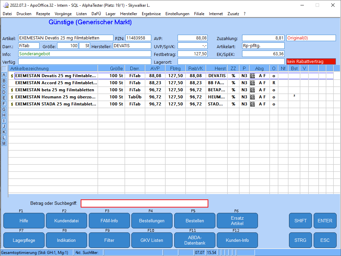Click the Artikel name input field

tap(66, 38)
